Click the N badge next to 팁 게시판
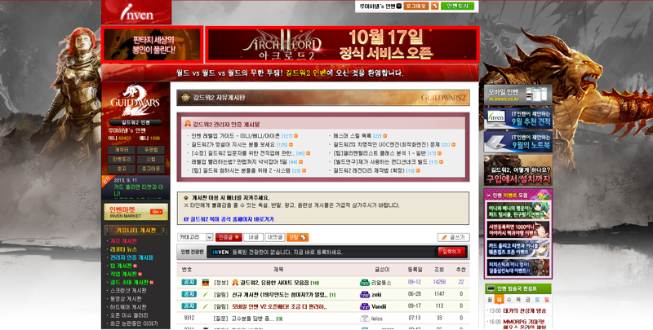 coord(135,266)
